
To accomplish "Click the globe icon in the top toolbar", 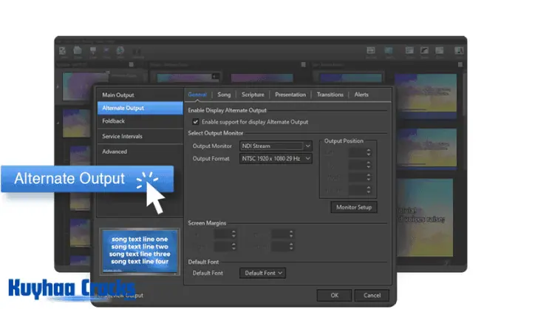I will (x=120, y=52).
